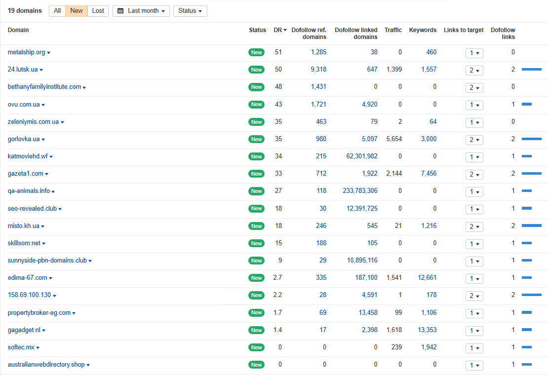Open the Status filter dropdown

coord(190,11)
